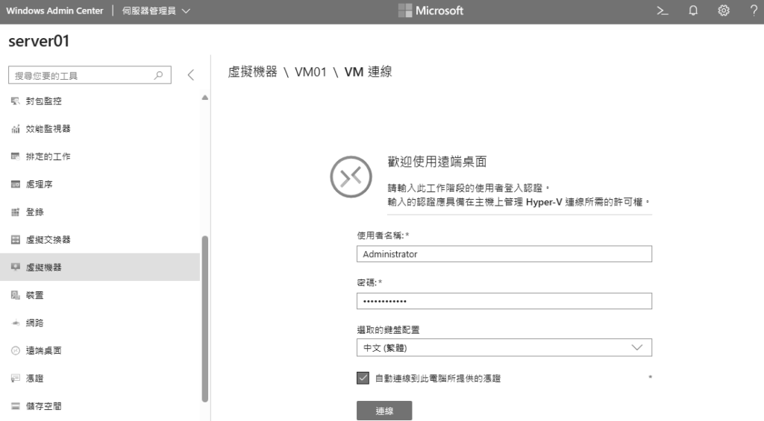The width and height of the screenshot is (764, 421).
Task: Click the 虛擬交換器 tool icon
Action: [16, 240]
